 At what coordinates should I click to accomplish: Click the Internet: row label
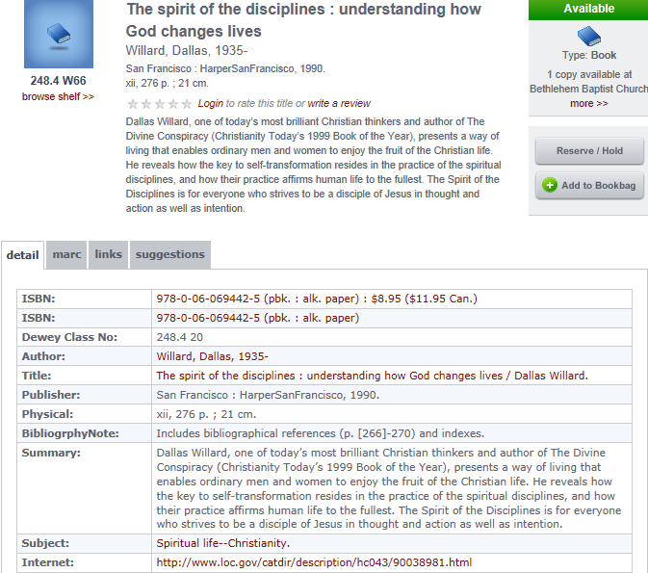click(48, 562)
